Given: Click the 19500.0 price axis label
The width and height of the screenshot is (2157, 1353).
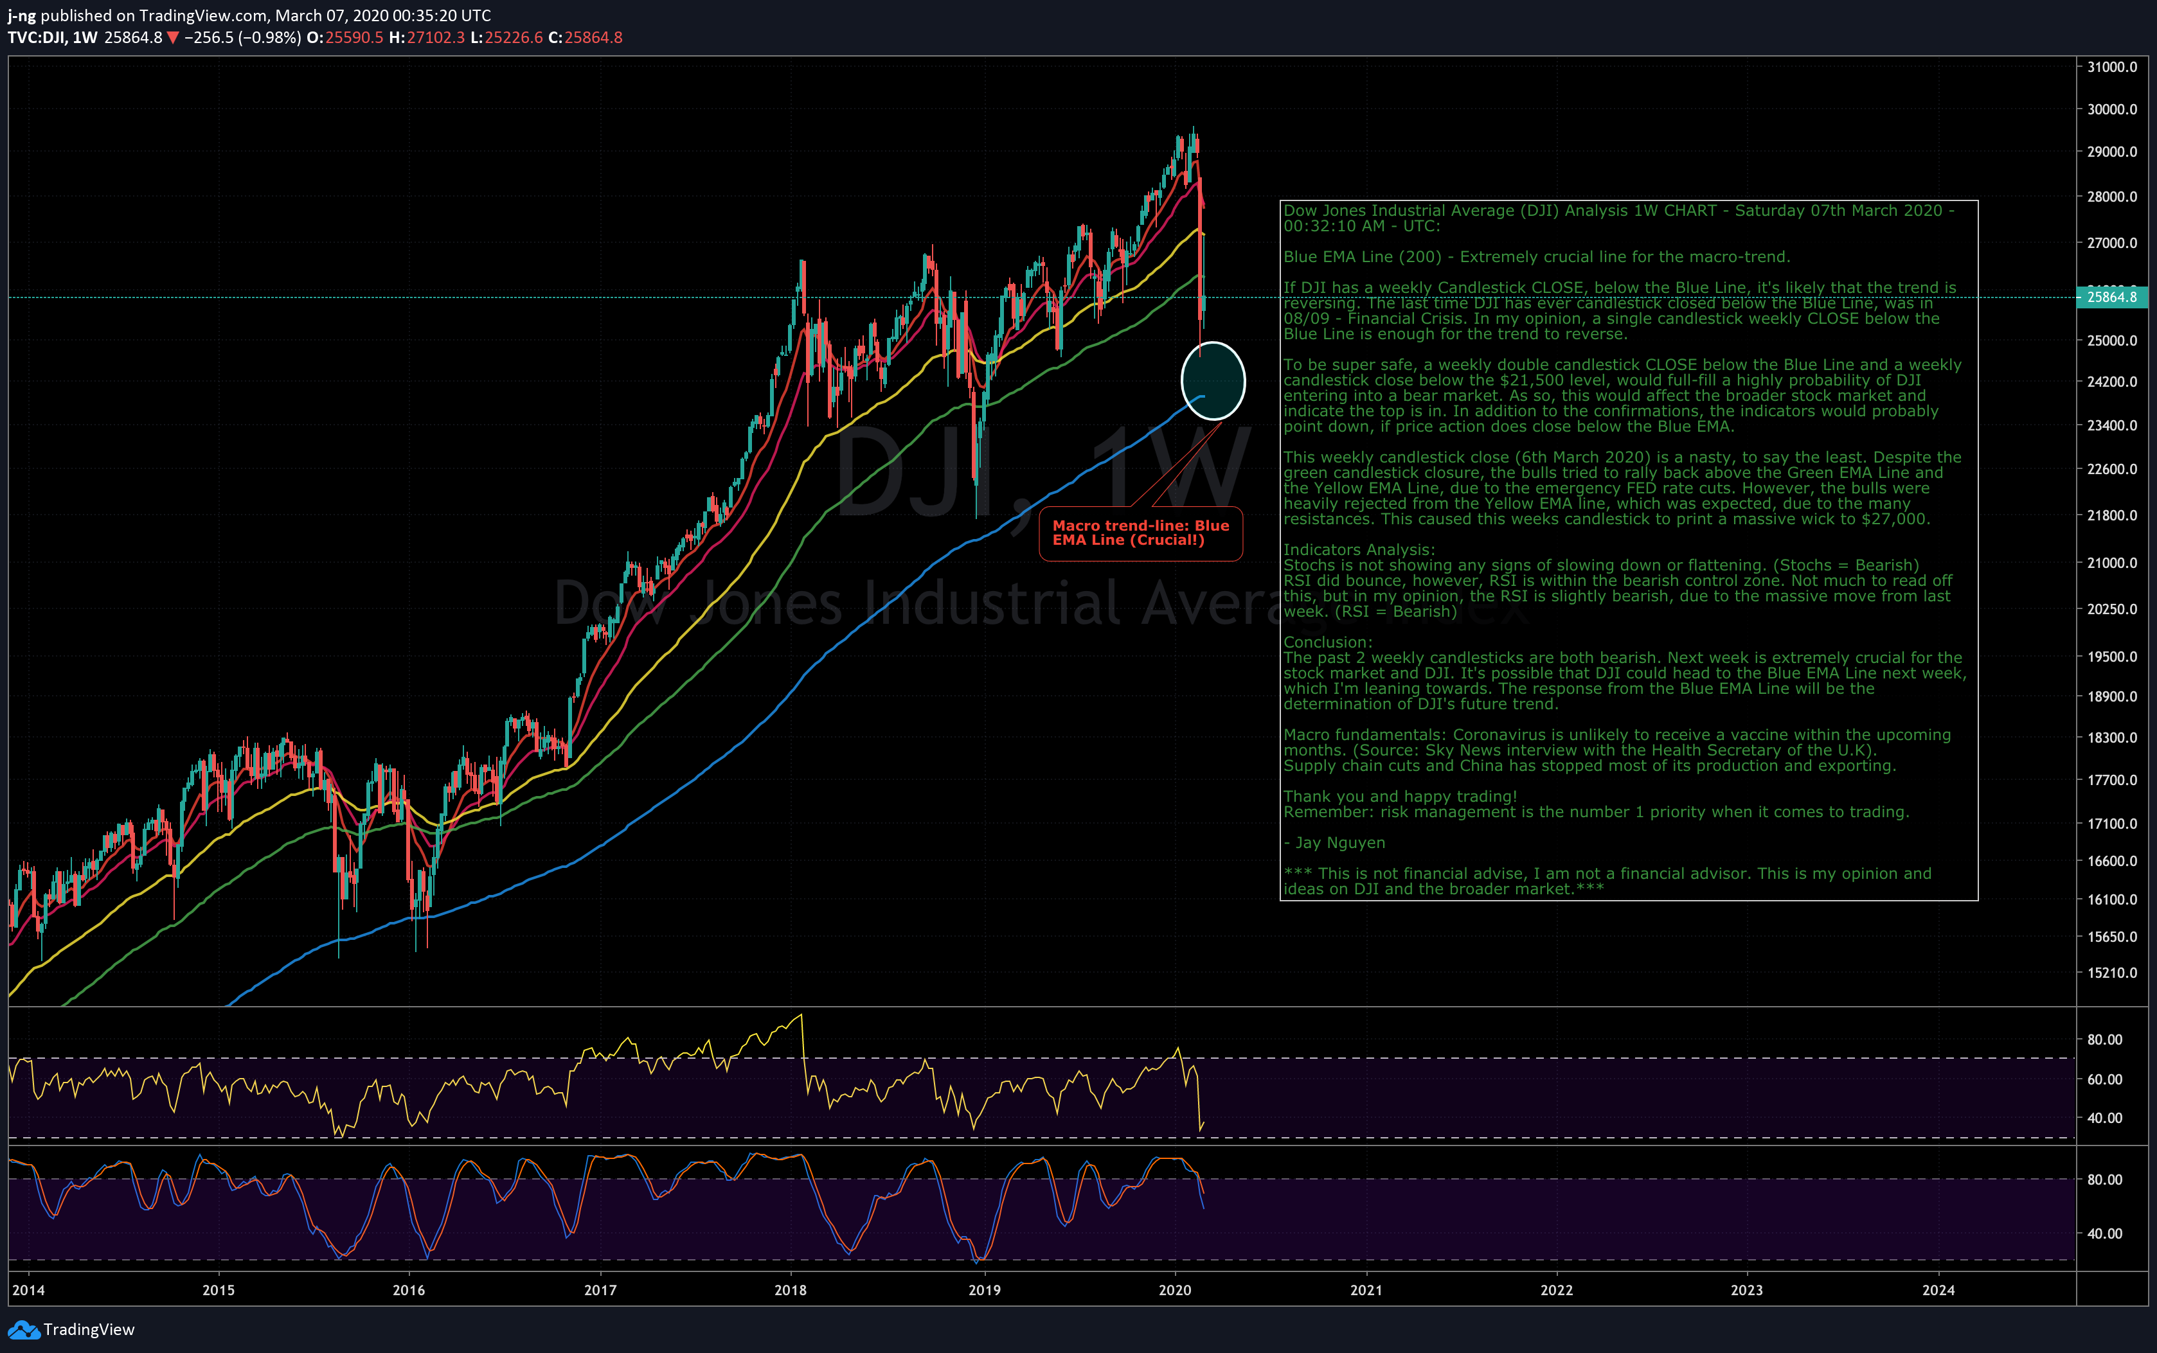Looking at the screenshot, I should (2112, 656).
